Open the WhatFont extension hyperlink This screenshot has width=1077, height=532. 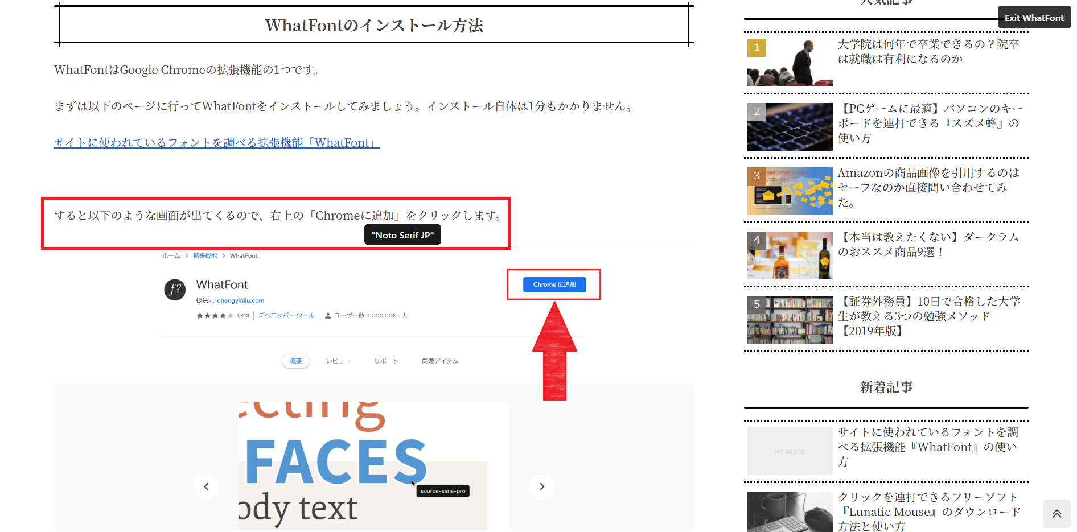coord(216,143)
